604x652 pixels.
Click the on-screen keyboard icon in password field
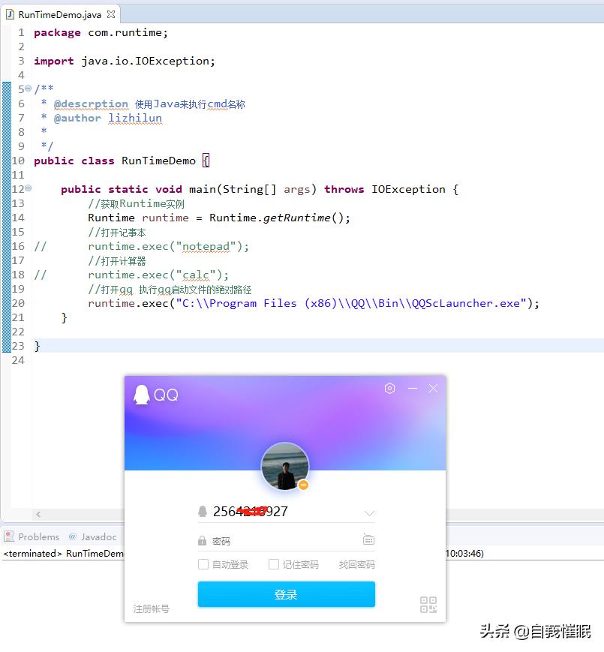[368, 539]
